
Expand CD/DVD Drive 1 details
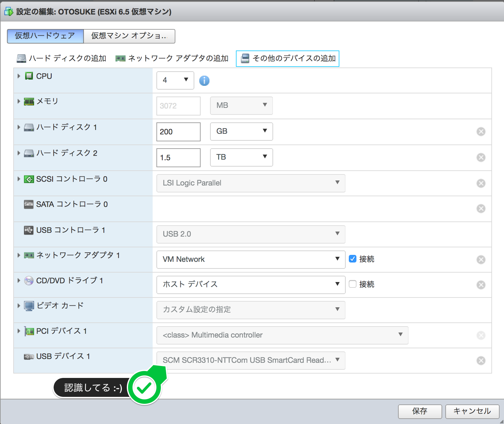pos(19,280)
